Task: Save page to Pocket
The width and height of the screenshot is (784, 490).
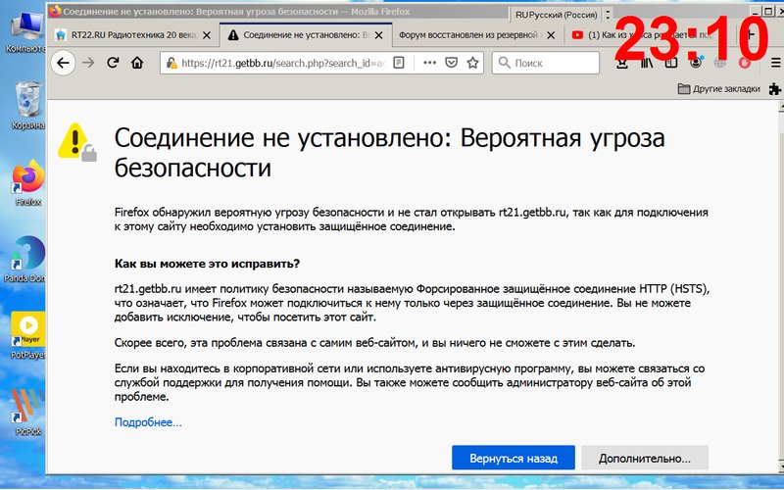Action: pos(452,63)
